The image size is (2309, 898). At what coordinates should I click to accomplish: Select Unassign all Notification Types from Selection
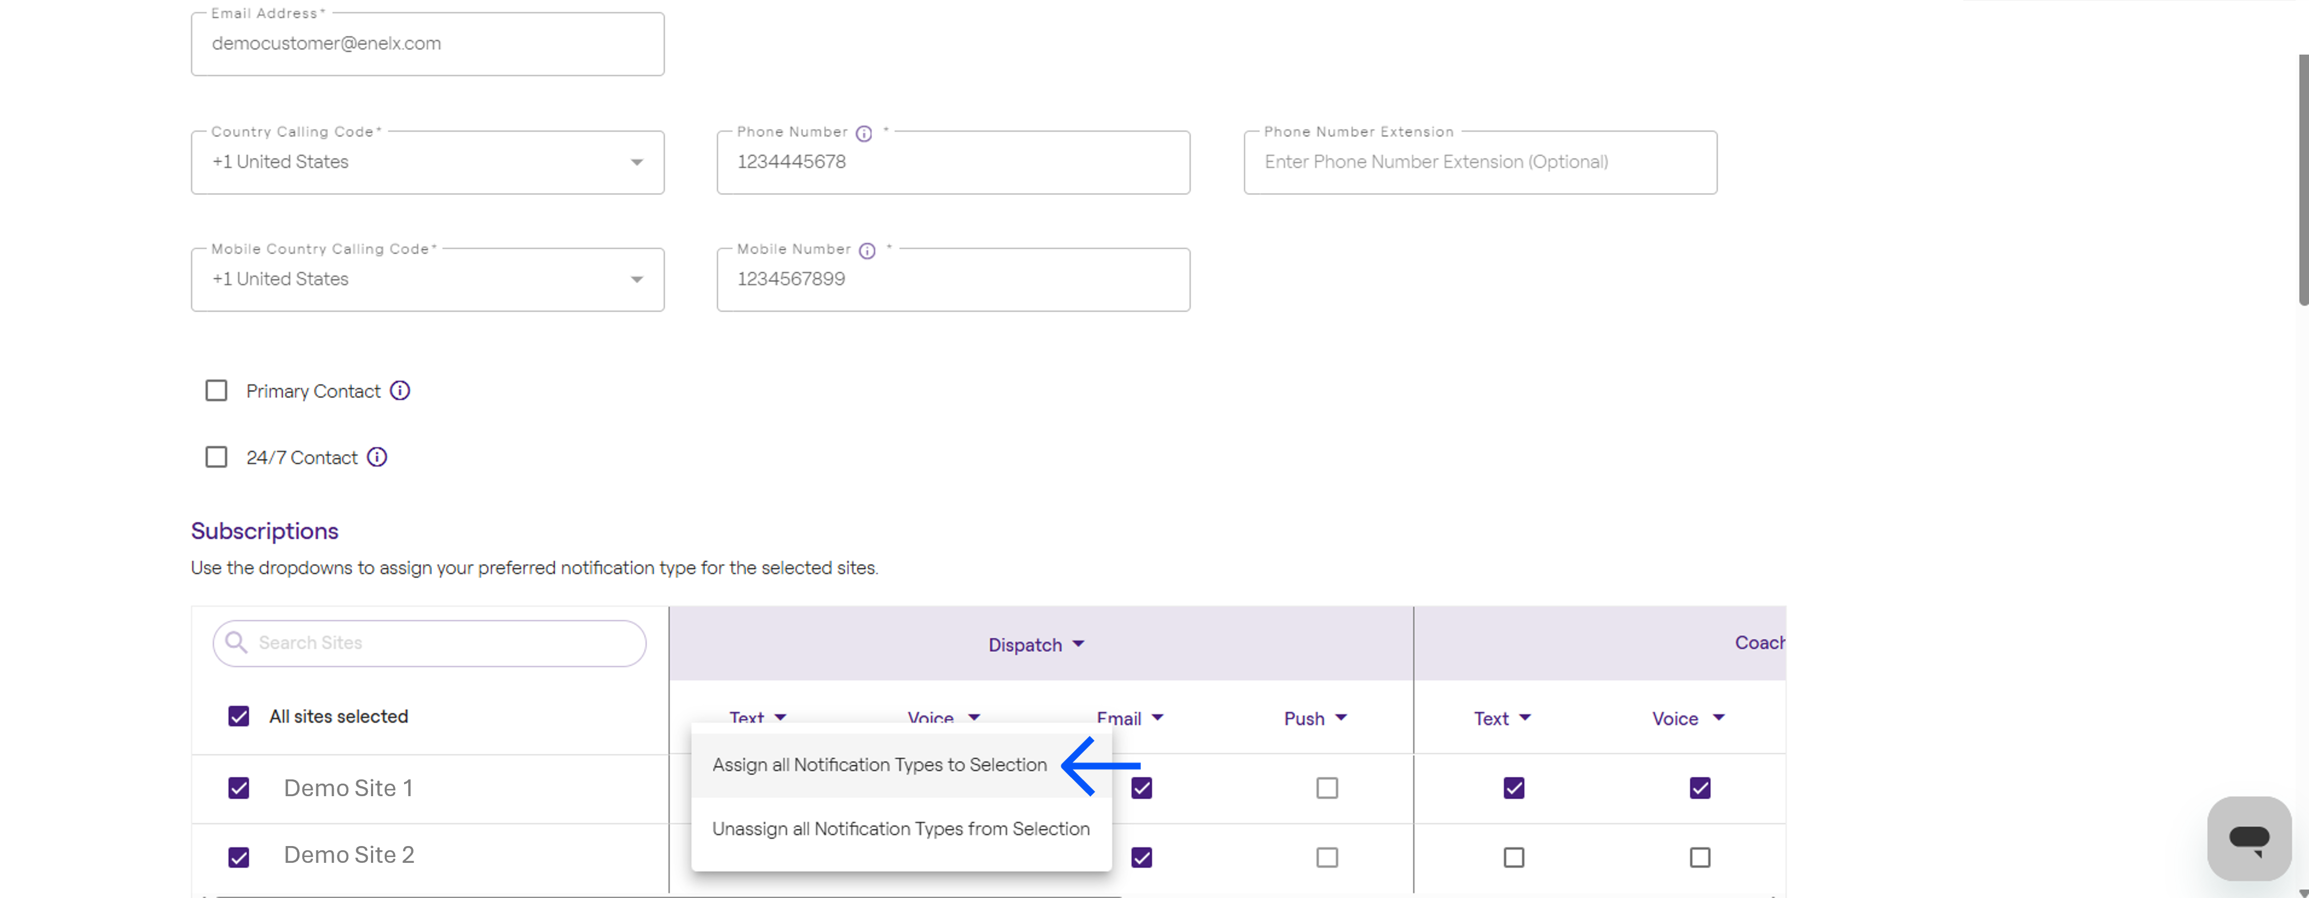tap(902, 829)
